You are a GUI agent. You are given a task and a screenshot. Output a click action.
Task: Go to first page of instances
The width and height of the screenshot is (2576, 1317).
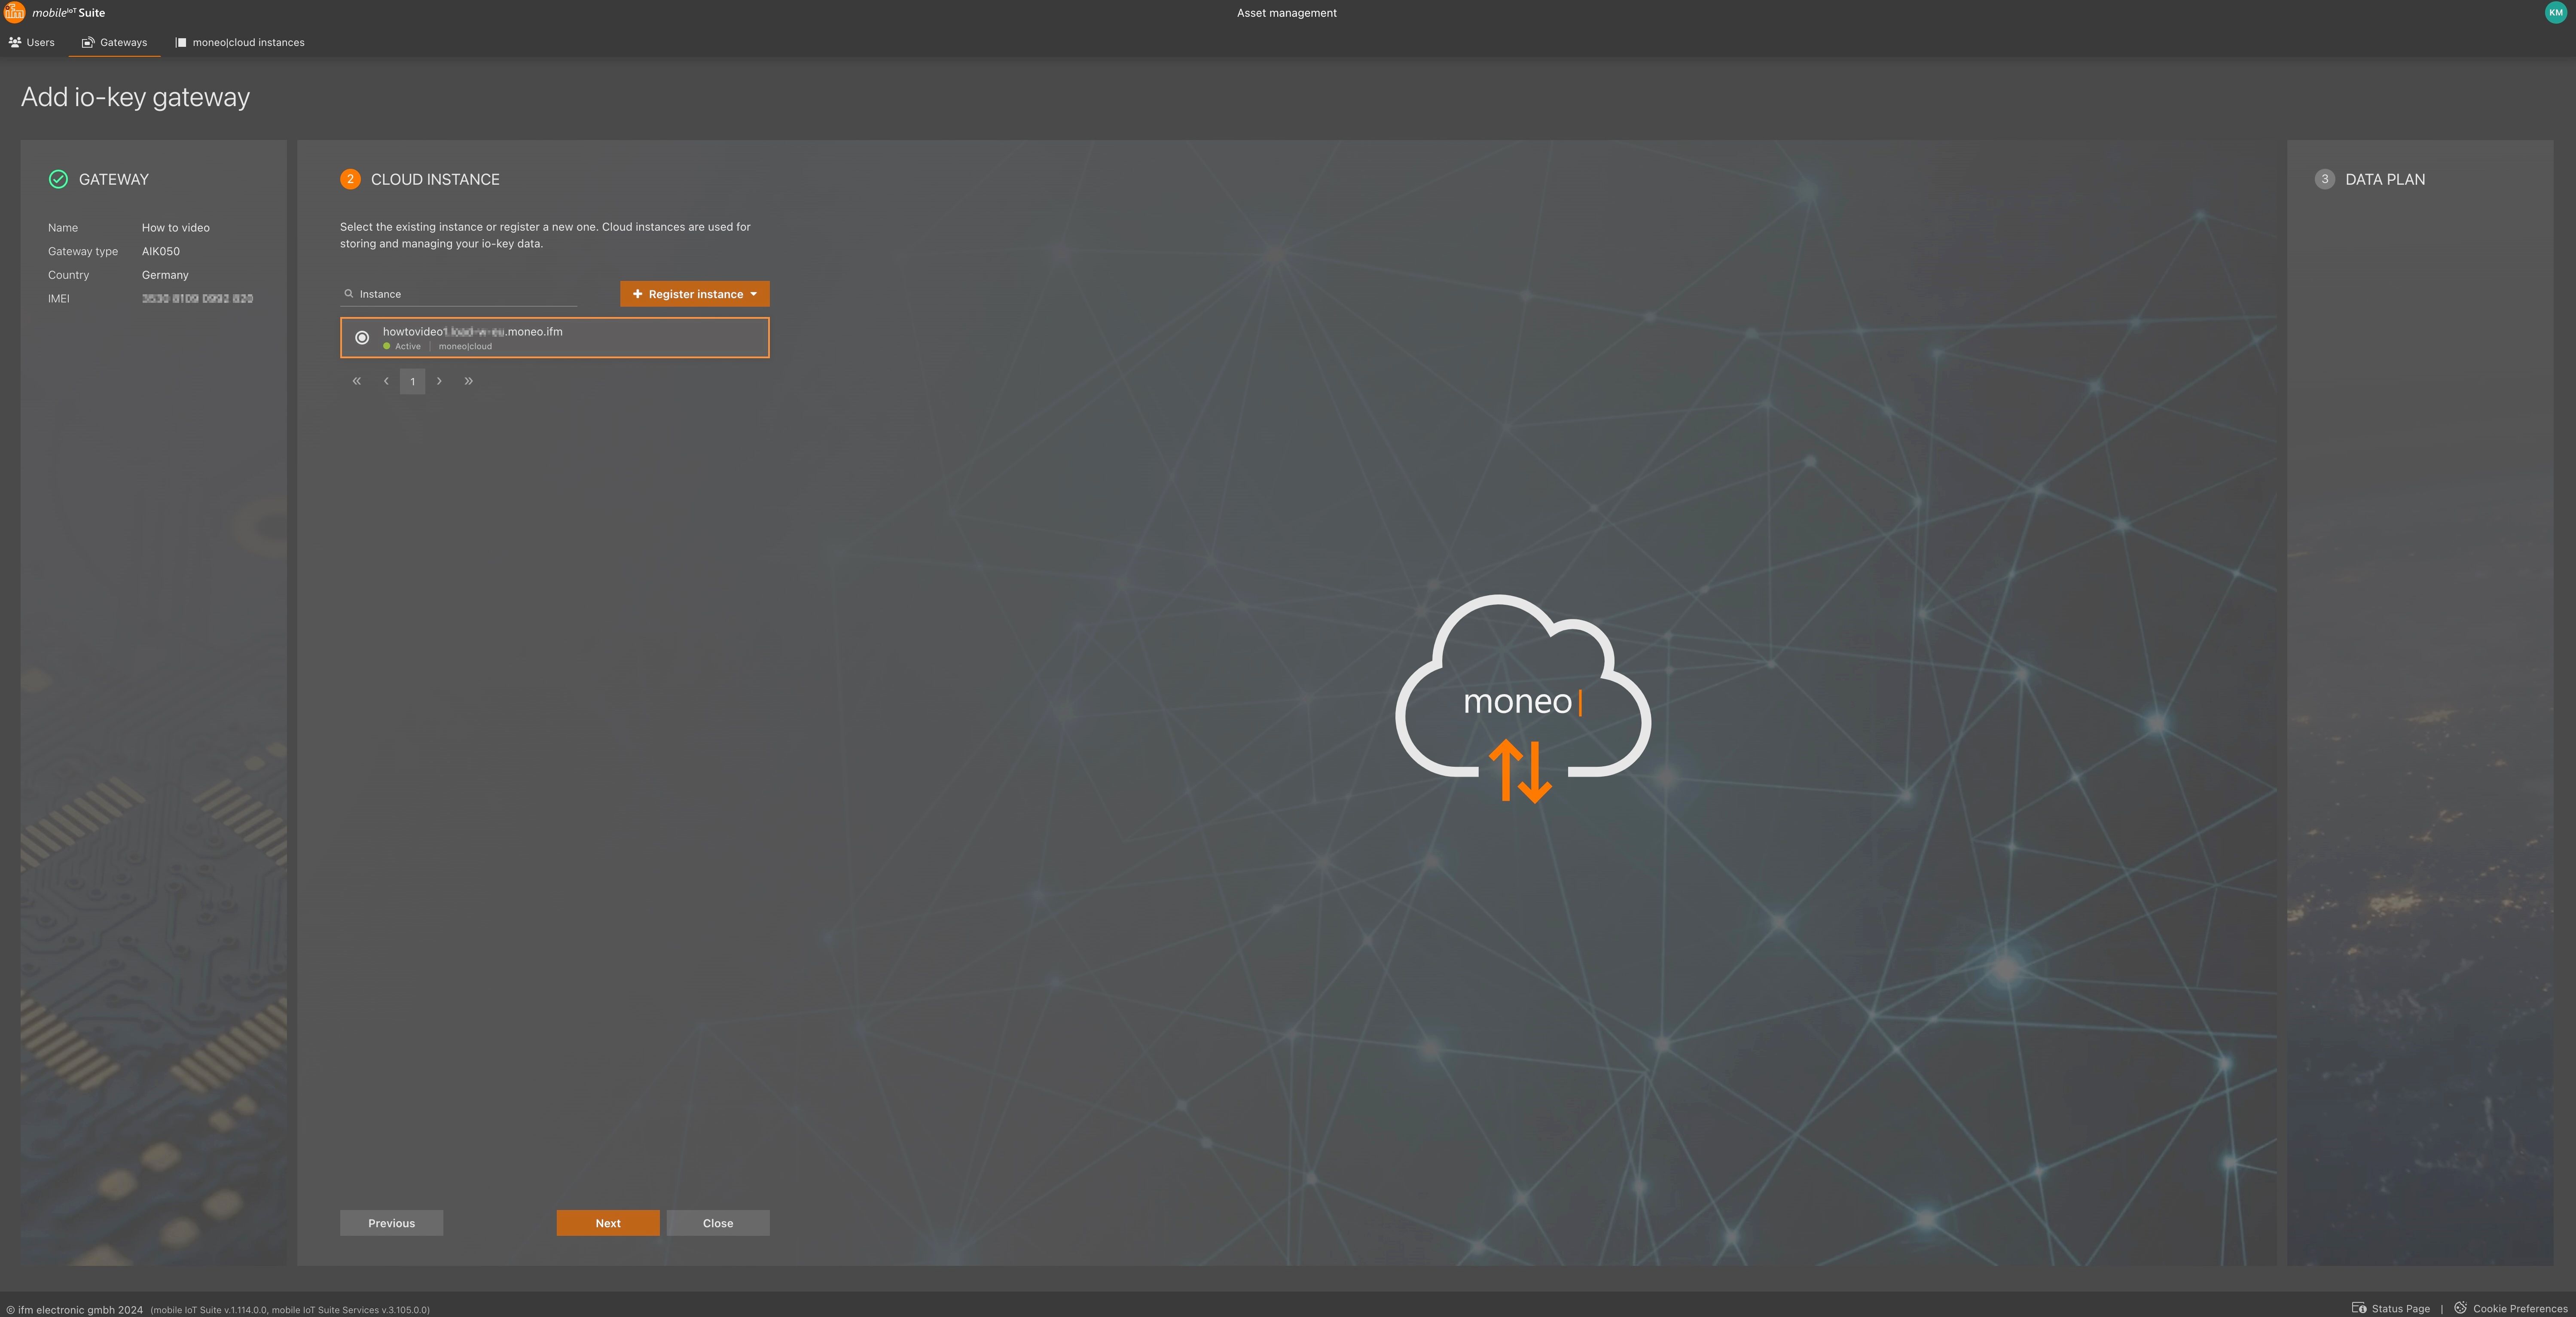click(x=357, y=381)
